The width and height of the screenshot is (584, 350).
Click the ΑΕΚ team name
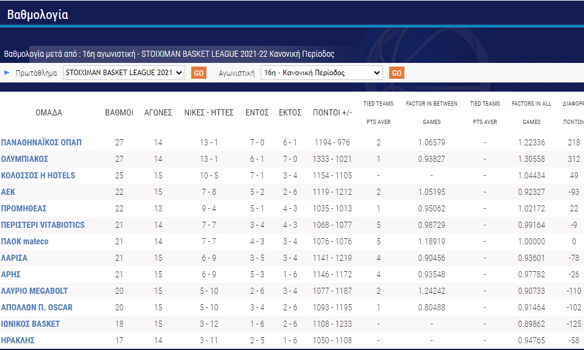(9, 192)
